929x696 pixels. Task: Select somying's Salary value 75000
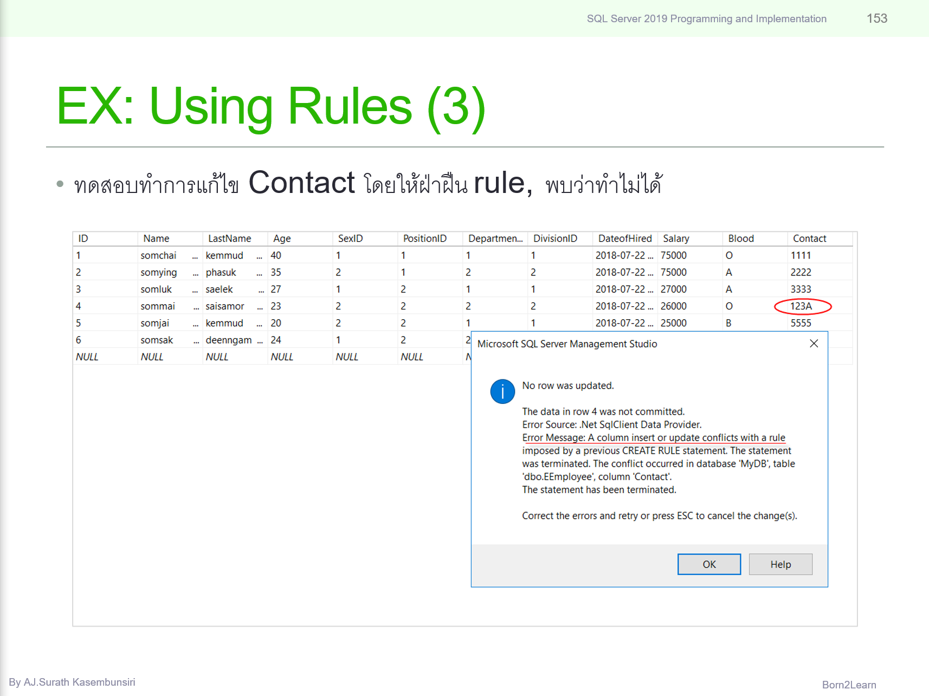674,272
